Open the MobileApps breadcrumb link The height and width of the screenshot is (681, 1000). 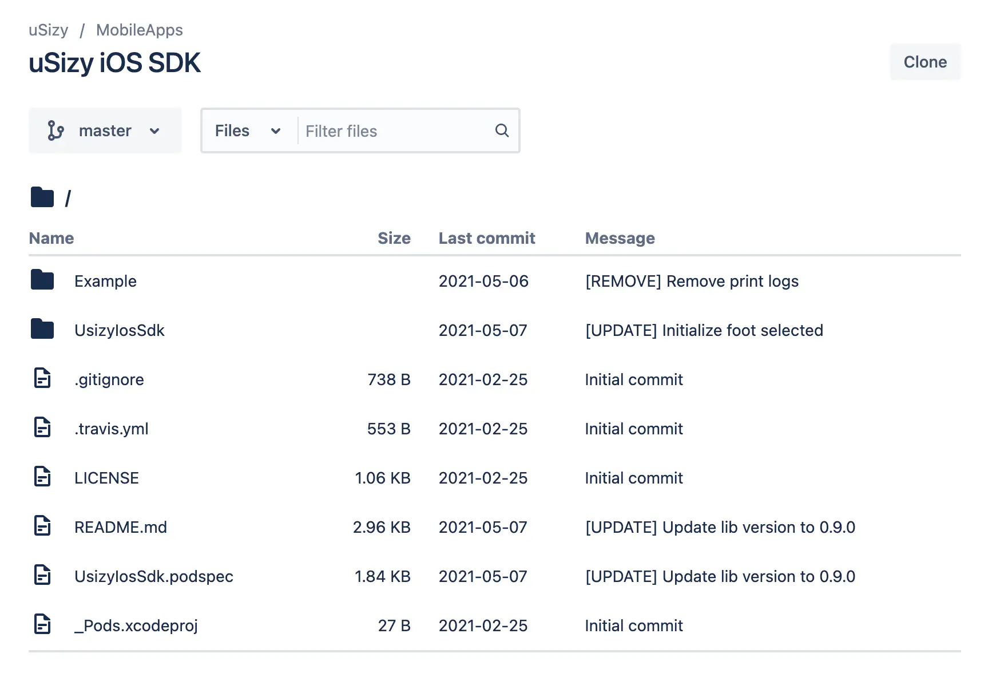coord(139,30)
